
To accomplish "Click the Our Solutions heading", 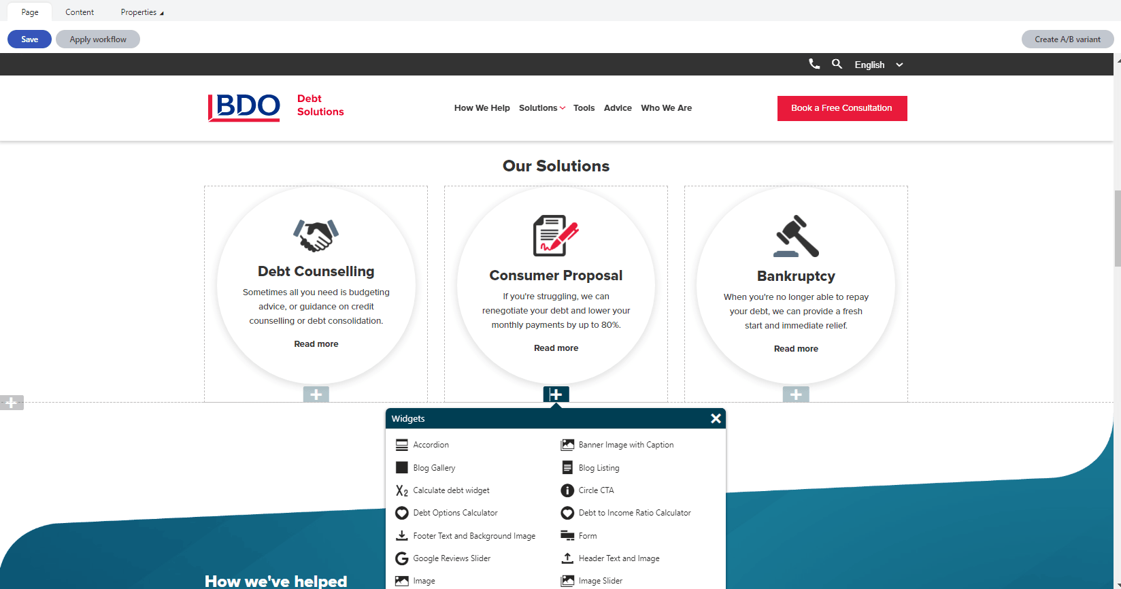I will tap(556, 166).
